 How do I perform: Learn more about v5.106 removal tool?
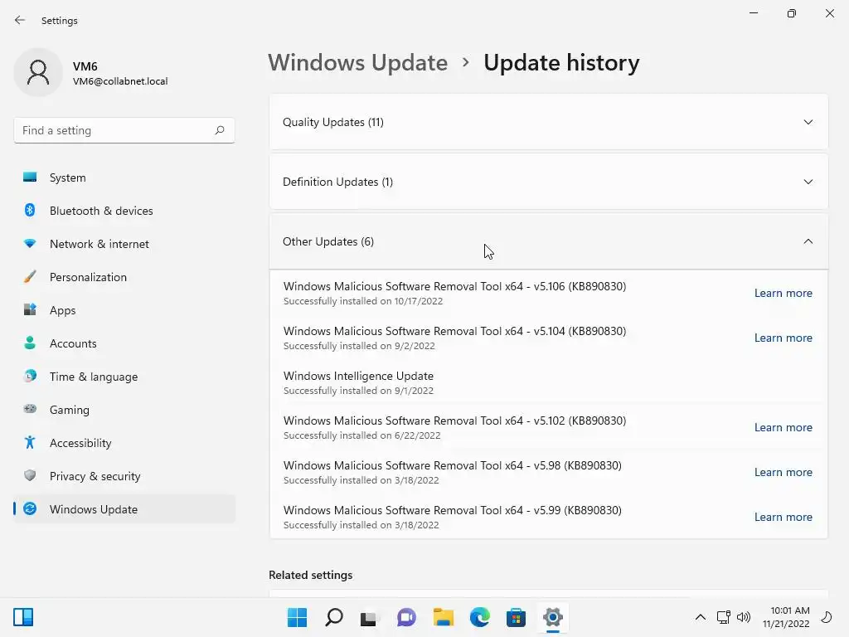point(783,293)
